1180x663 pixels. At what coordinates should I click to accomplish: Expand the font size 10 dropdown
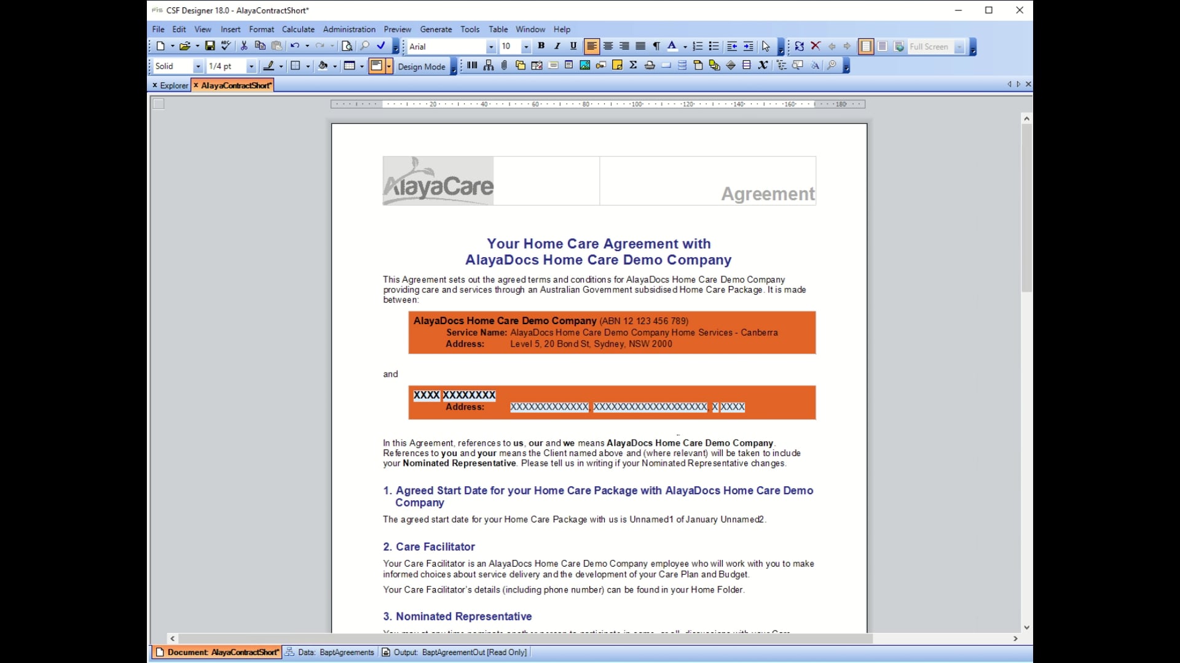pos(525,47)
